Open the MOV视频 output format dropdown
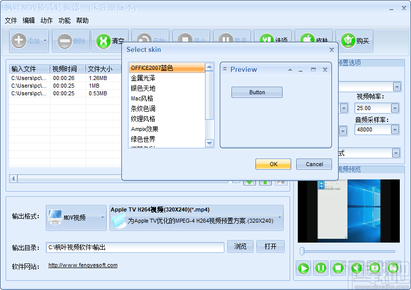Viewport: 411px width, 290px height. (76, 218)
